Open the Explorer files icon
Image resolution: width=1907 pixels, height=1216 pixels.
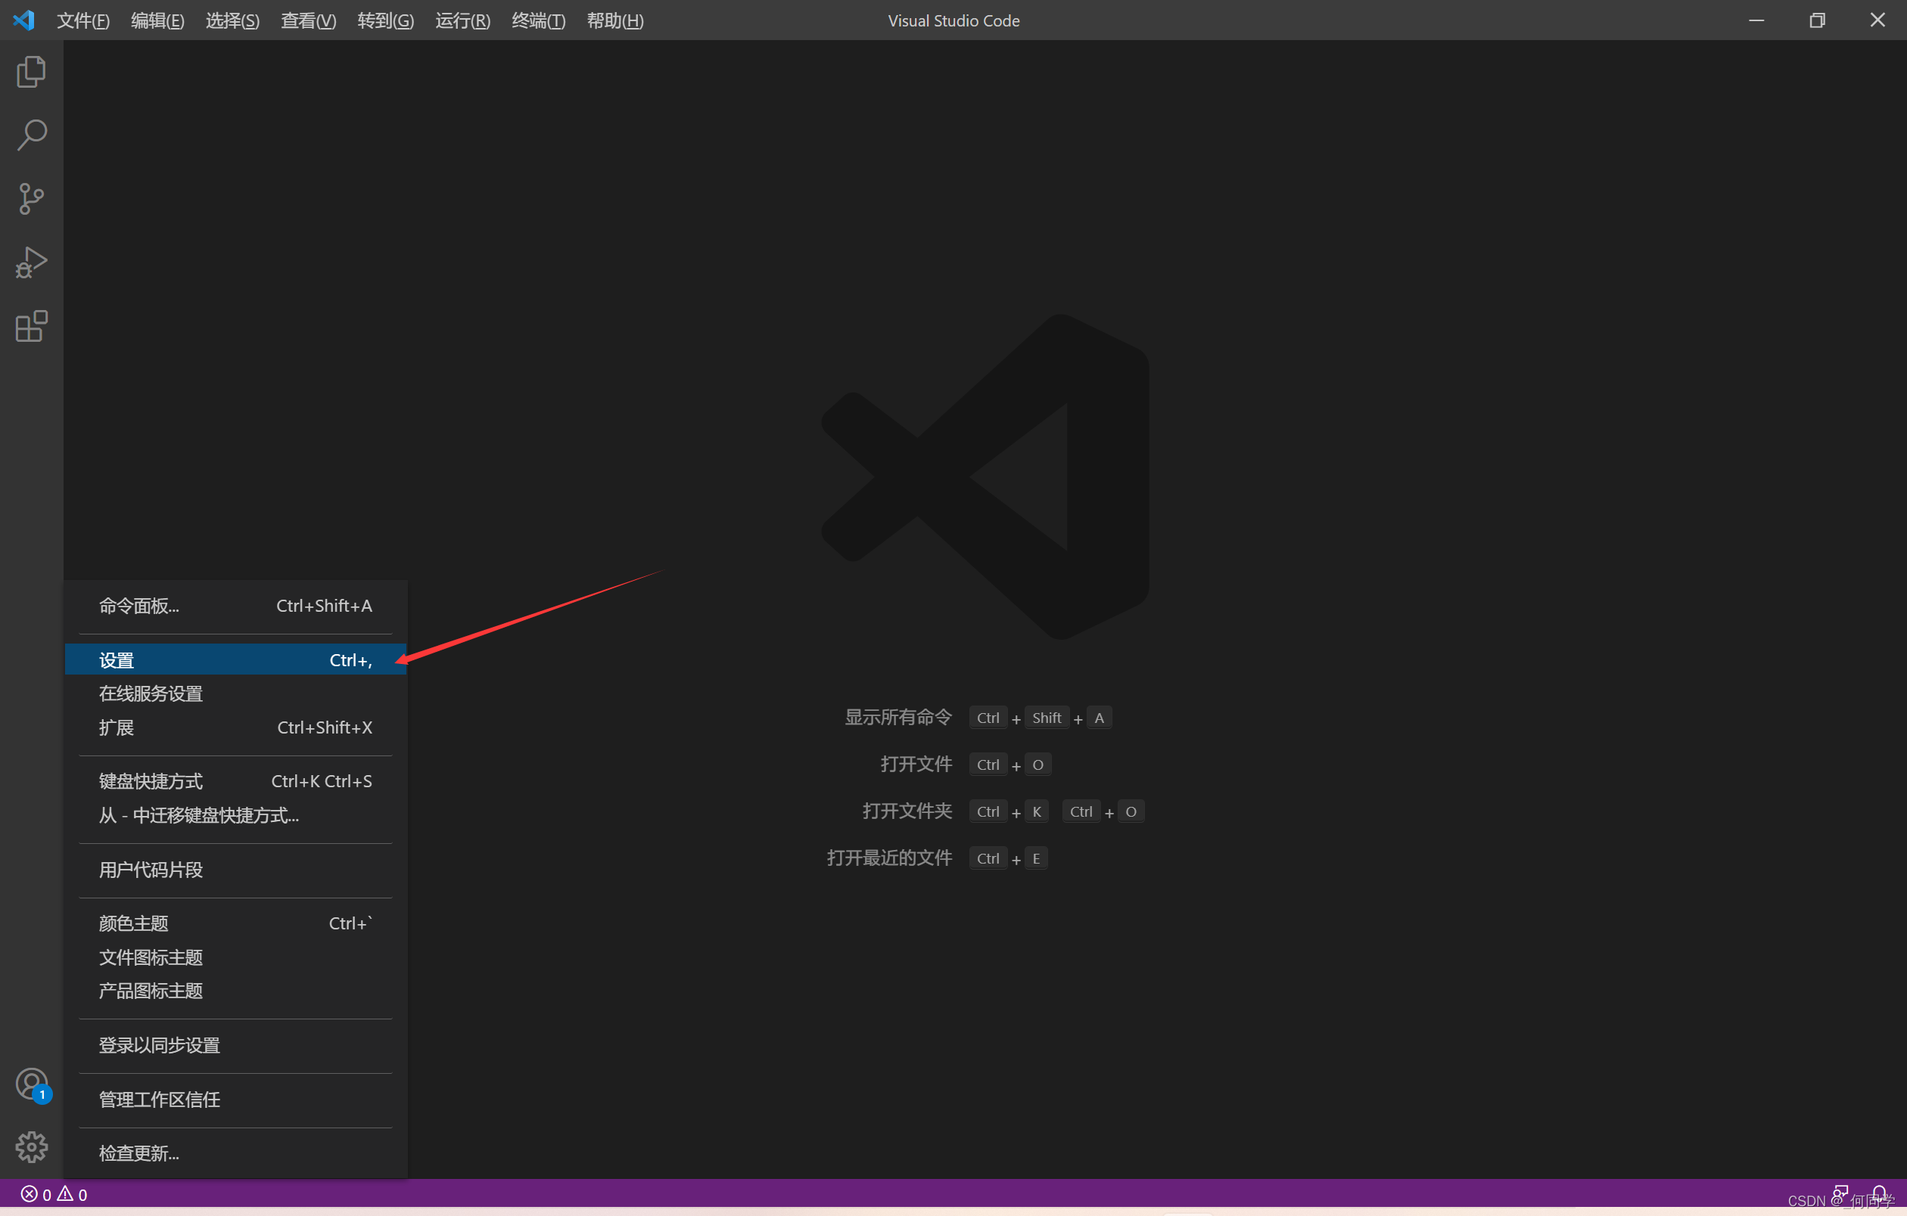31,72
